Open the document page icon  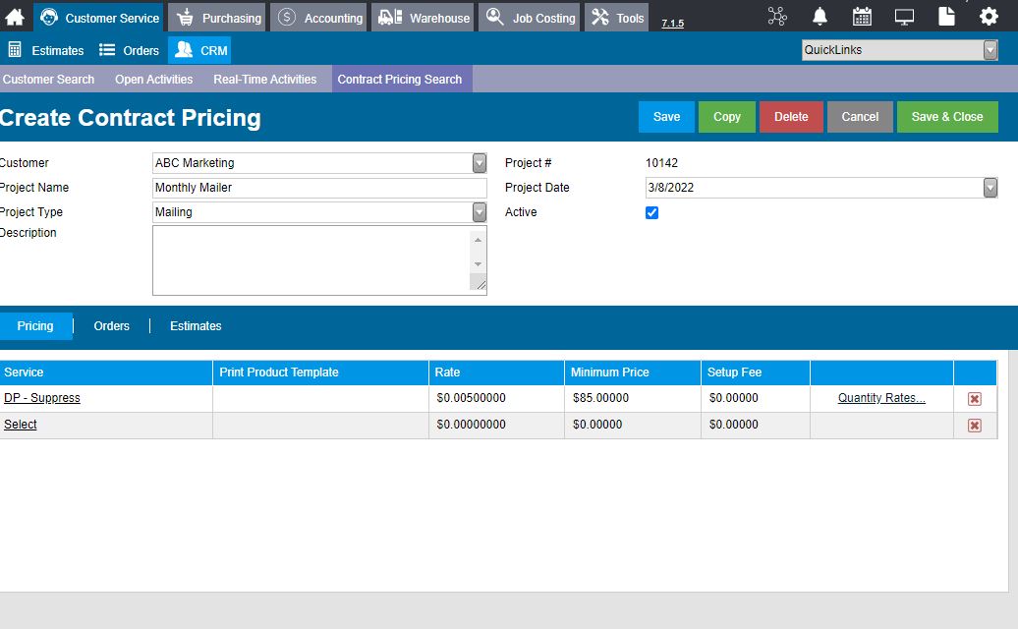[x=946, y=17]
